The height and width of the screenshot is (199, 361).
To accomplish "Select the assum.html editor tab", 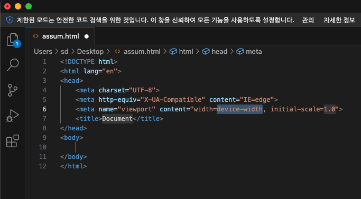I will click(x=60, y=36).
